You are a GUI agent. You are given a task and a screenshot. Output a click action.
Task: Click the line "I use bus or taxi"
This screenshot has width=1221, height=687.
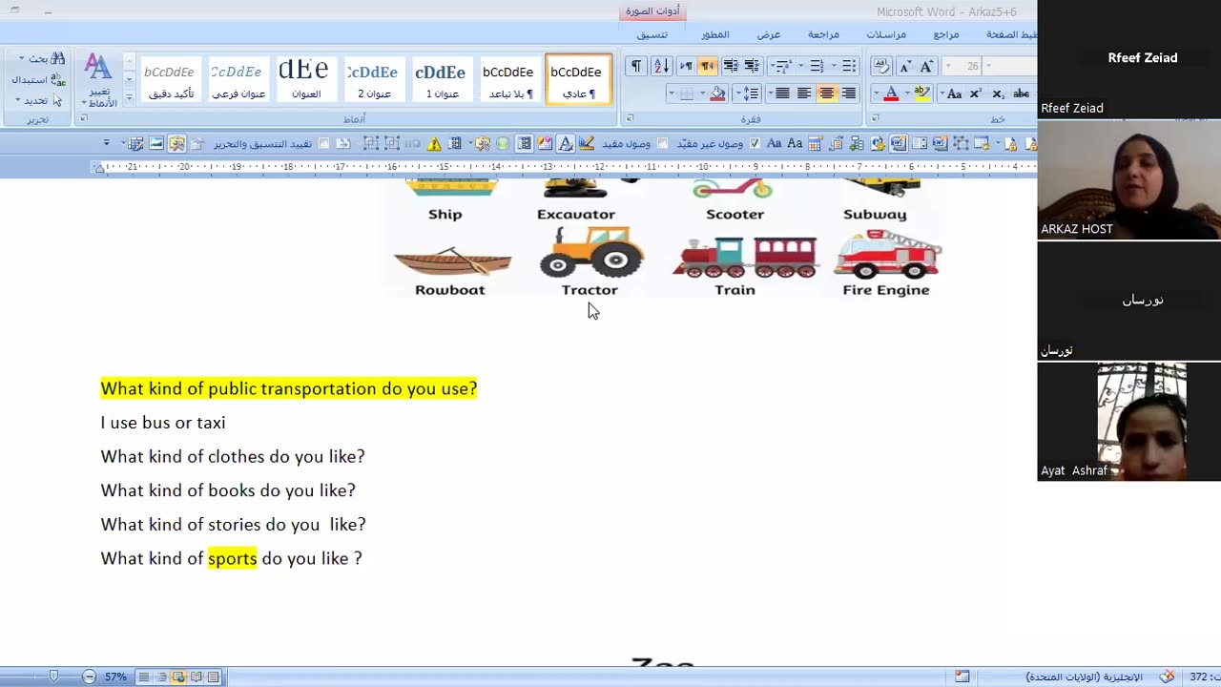pos(163,423)
